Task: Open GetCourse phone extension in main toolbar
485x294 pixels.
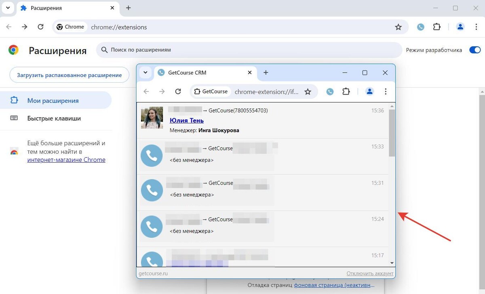Action: point(421,27)
